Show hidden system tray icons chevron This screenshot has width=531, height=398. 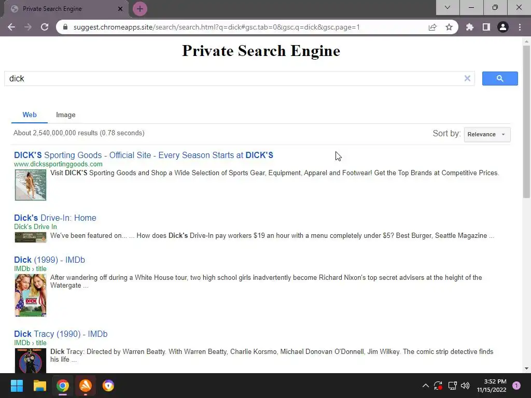[x=425, y=386]
